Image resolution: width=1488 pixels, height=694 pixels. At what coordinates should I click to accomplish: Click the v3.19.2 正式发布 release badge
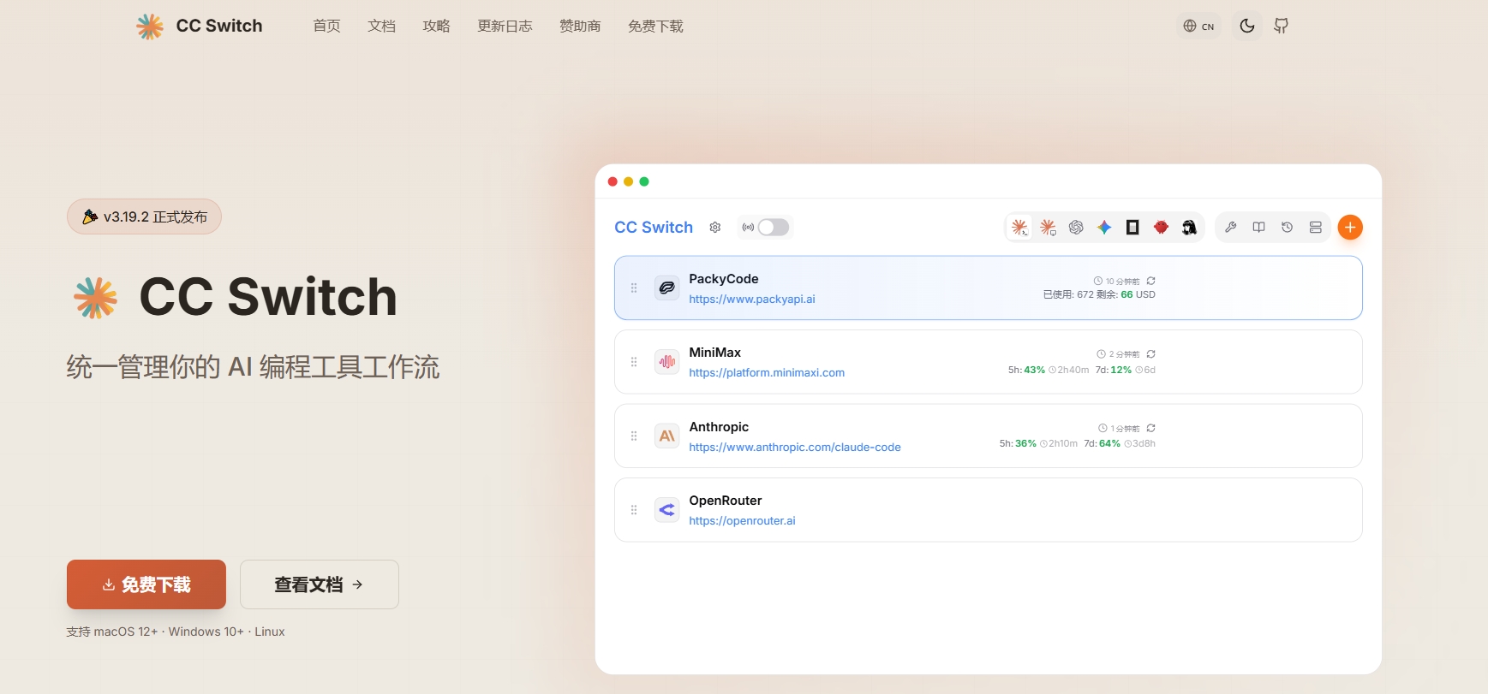tap(144, 217)
